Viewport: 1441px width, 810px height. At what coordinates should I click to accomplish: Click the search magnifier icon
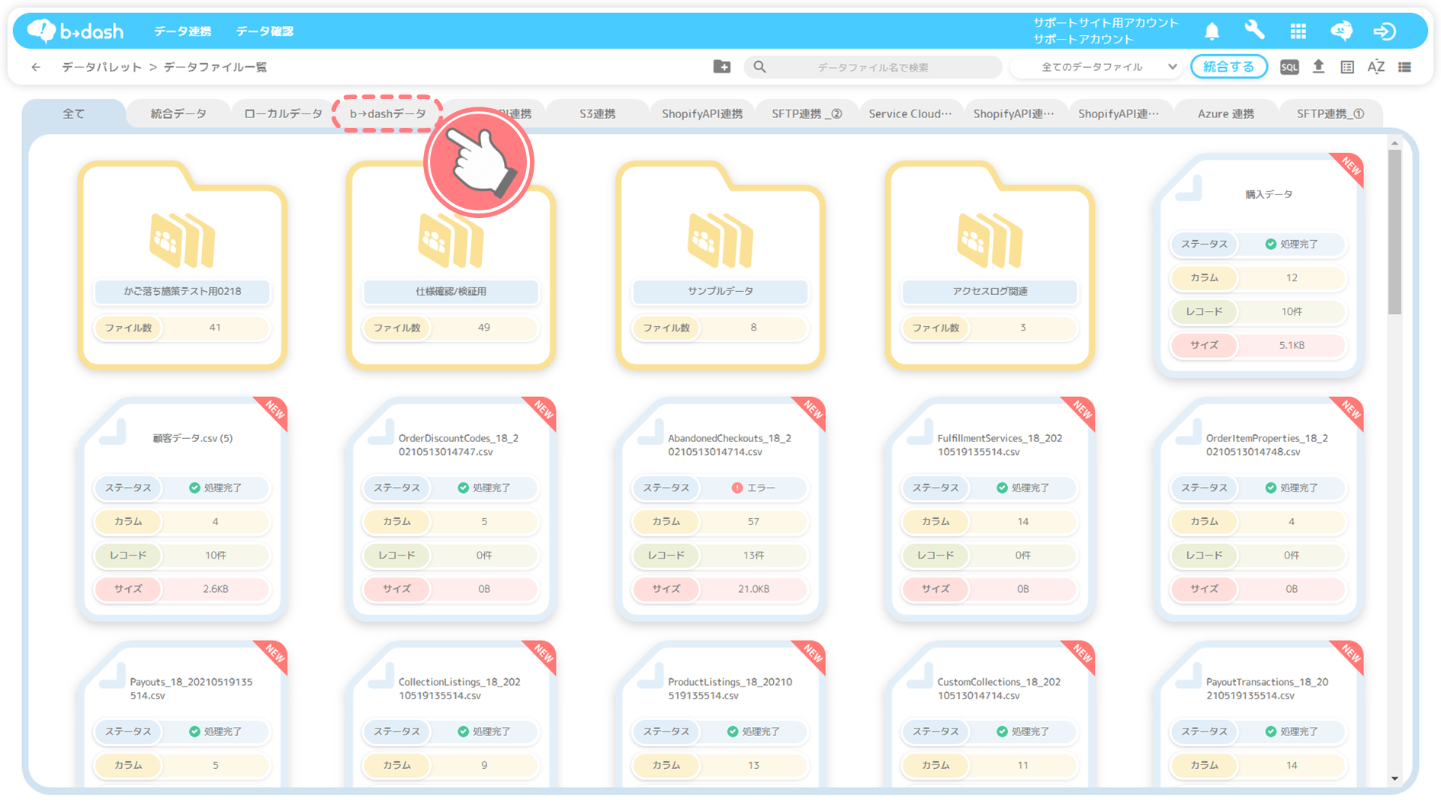759,67
